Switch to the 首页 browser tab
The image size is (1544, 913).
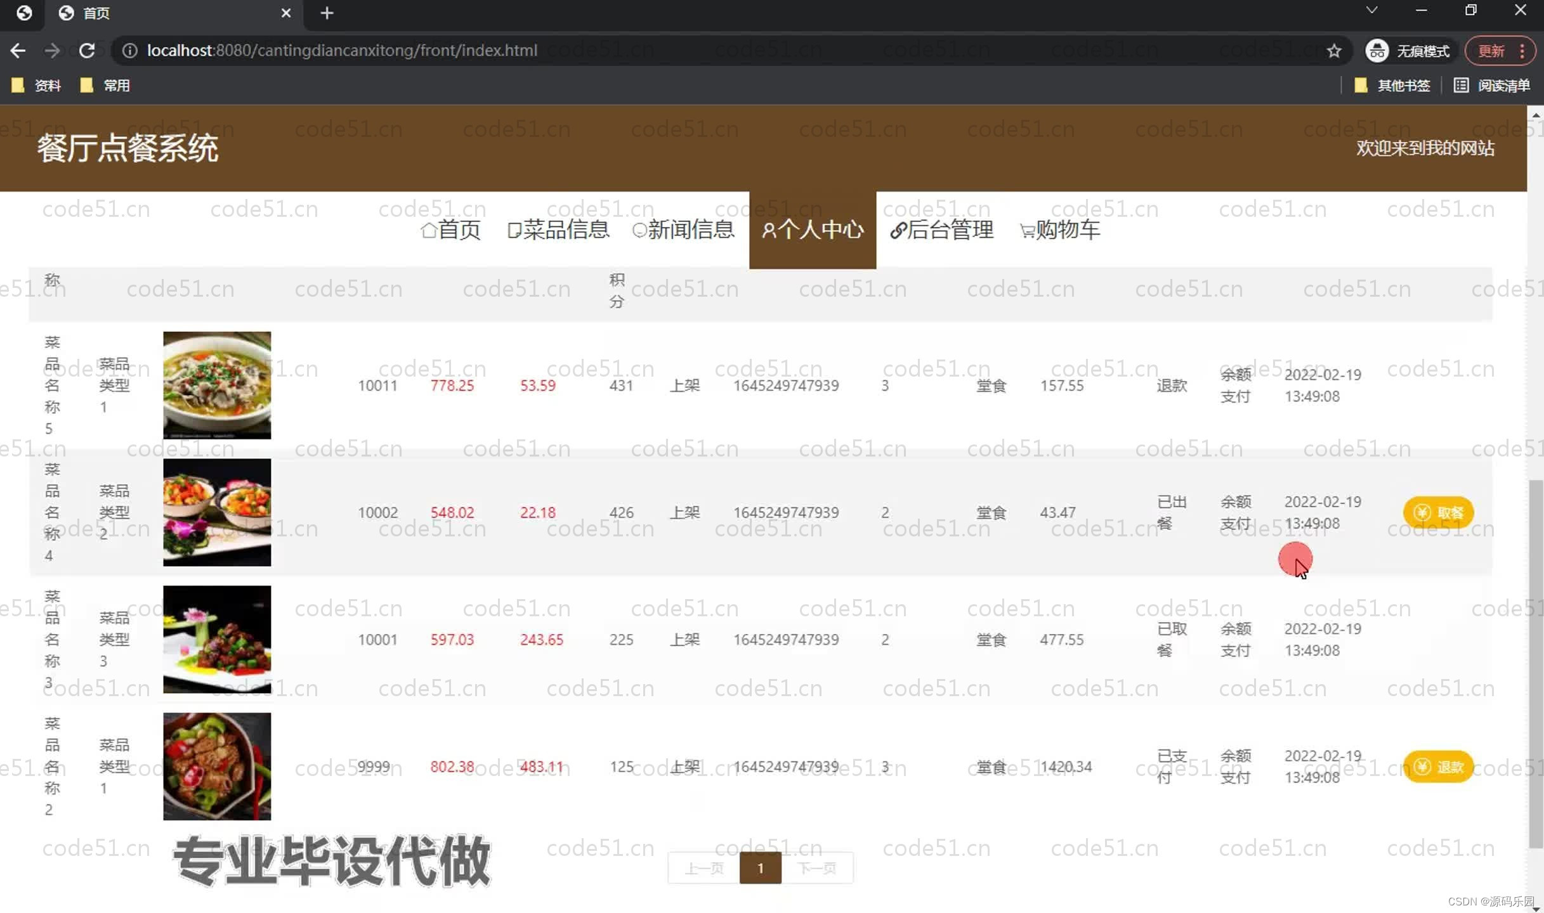pyautogui.click(x=95, y=13)
